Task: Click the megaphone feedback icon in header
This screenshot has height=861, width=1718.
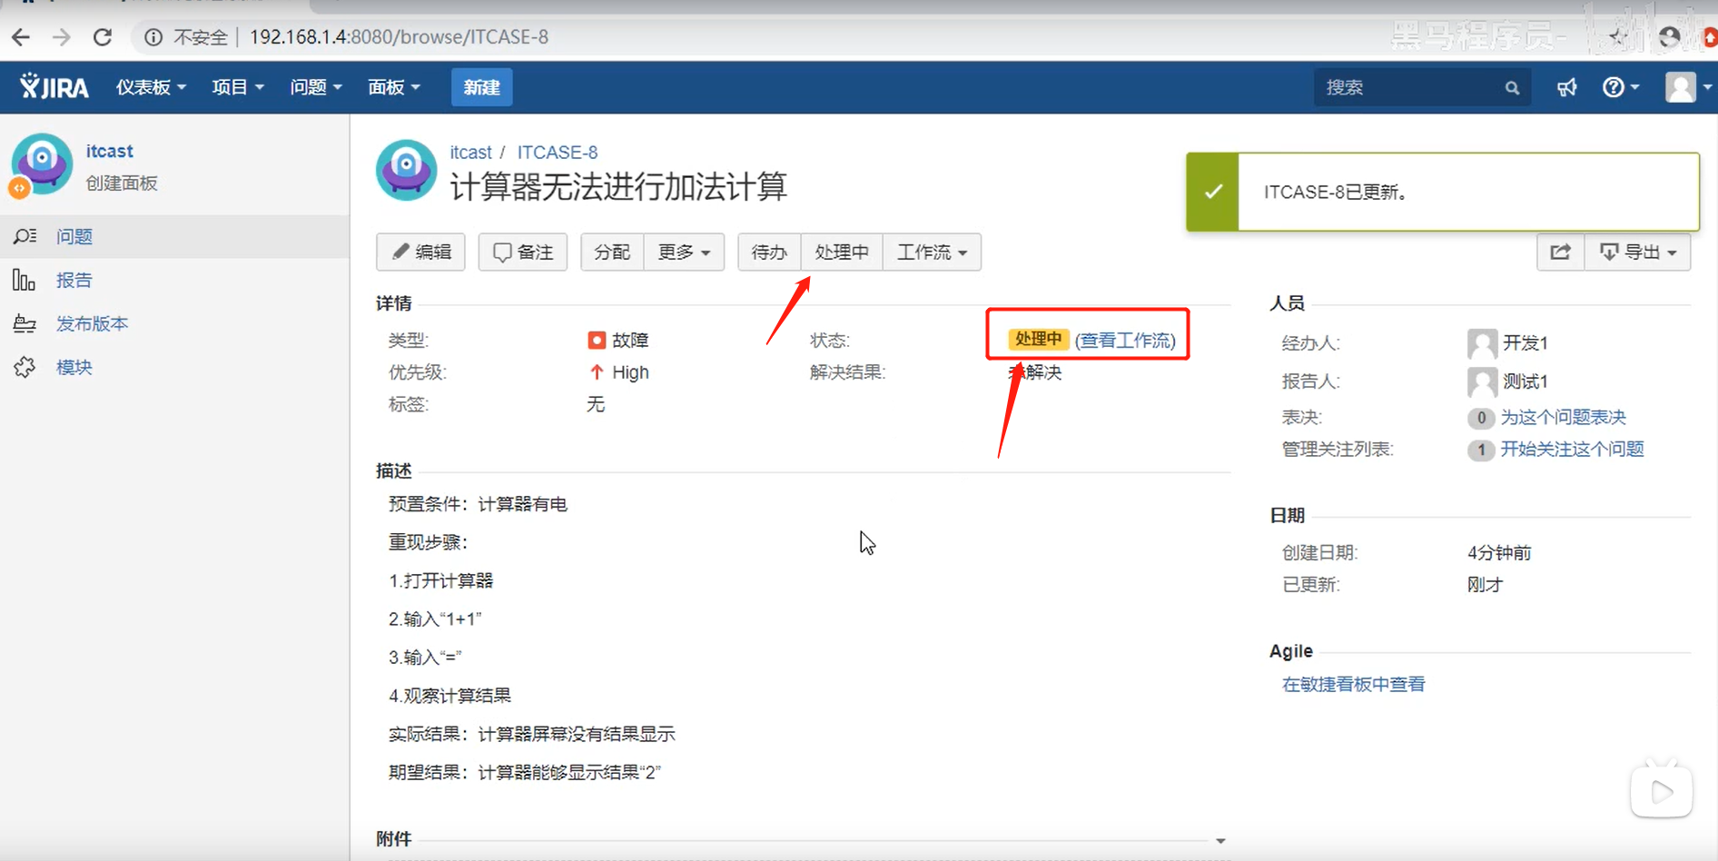Action: click(x=1565, y=86)
